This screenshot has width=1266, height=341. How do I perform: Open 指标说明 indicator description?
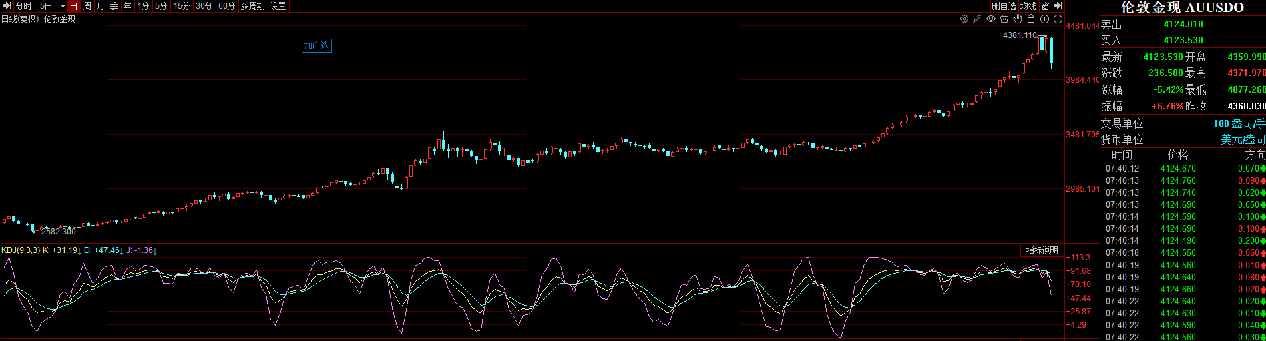1042,250
